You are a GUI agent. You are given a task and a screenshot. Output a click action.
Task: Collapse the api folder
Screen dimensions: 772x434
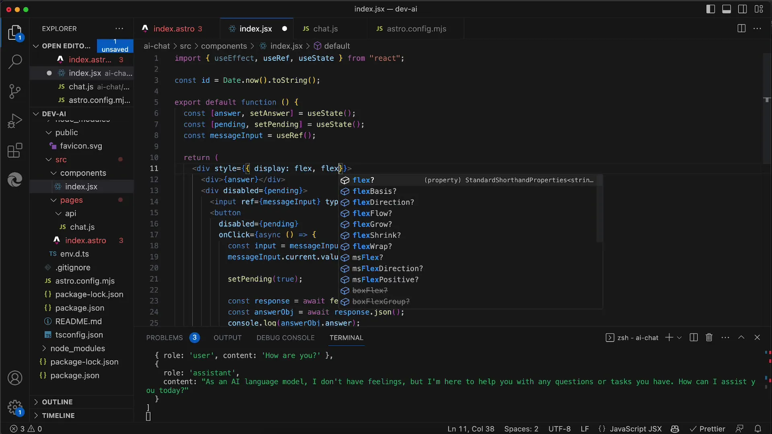(58, 213)
